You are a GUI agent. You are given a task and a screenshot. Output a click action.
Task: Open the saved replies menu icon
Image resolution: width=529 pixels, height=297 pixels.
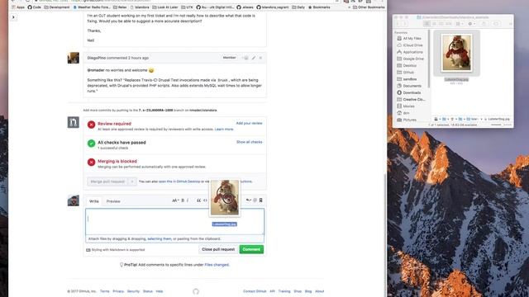point(249,200)
